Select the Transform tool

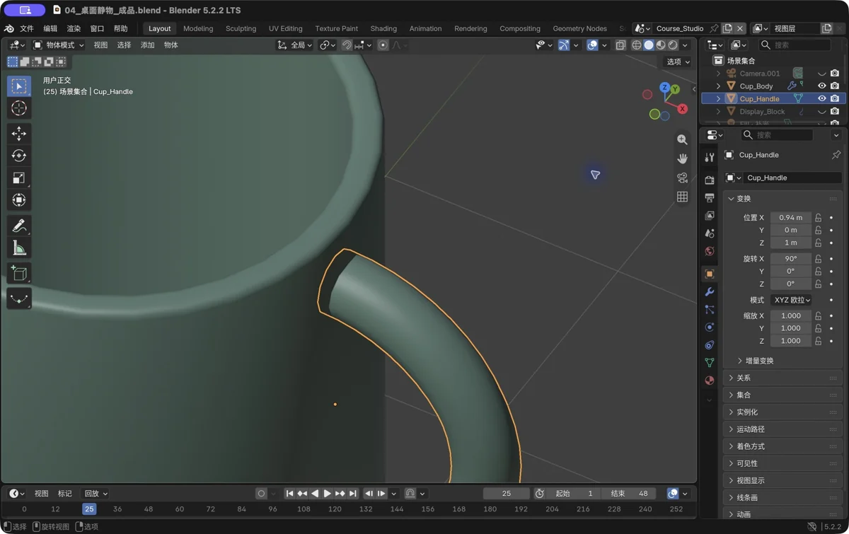coord(19,200)
